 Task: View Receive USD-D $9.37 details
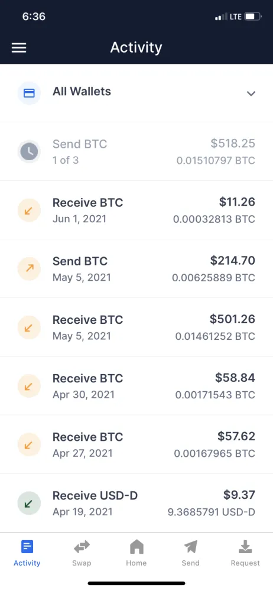(136, 503)
